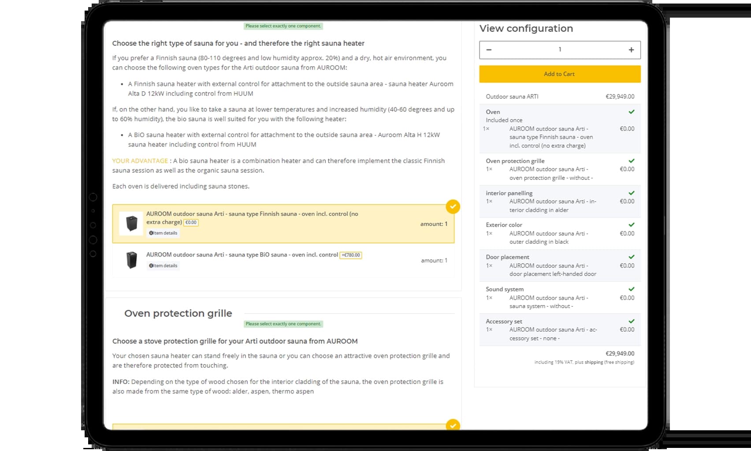This screenshot has width=751, height=451.
Task: Add the configured sauna to cart
Action: (x=560, y=74)
